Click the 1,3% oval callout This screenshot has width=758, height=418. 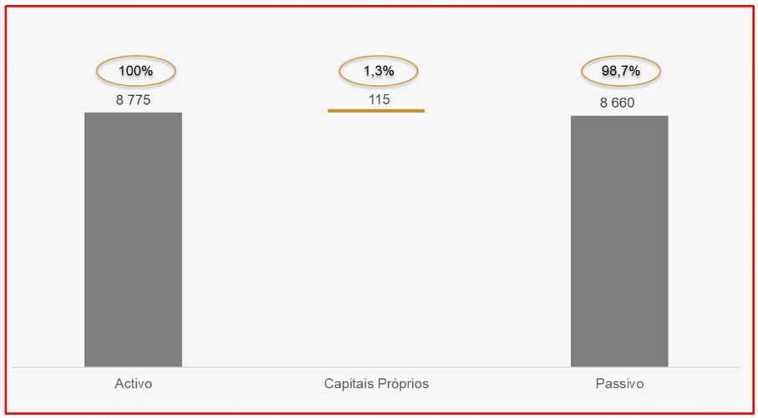pyautogui.click(x=379, y=72)
